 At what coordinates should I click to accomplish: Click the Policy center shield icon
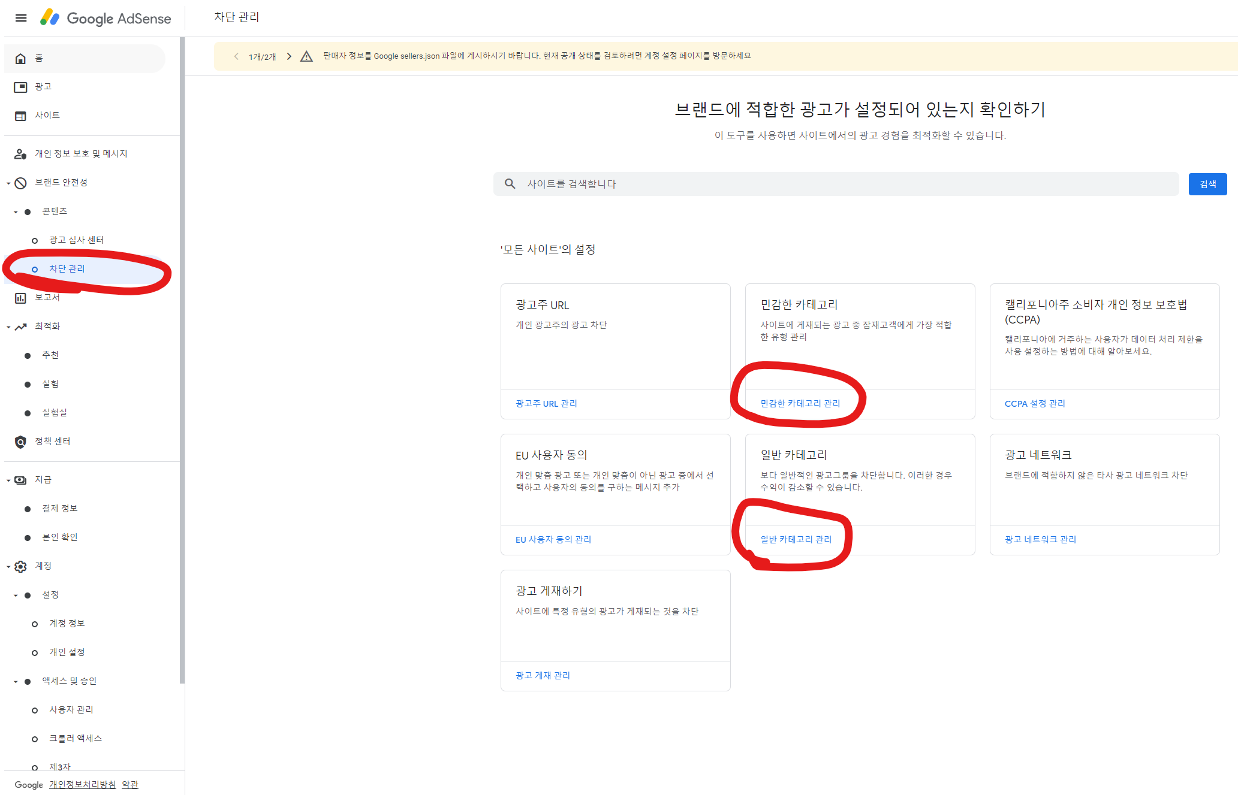[x=20, y=442]
